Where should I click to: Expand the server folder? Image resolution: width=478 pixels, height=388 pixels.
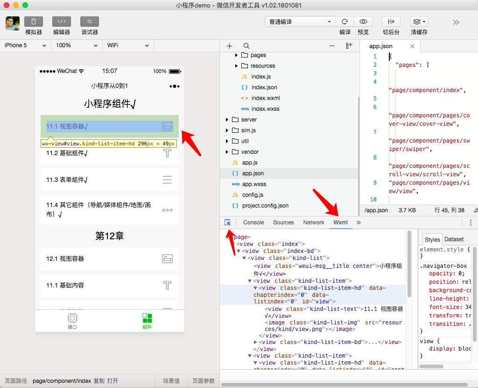pos(227,120)
